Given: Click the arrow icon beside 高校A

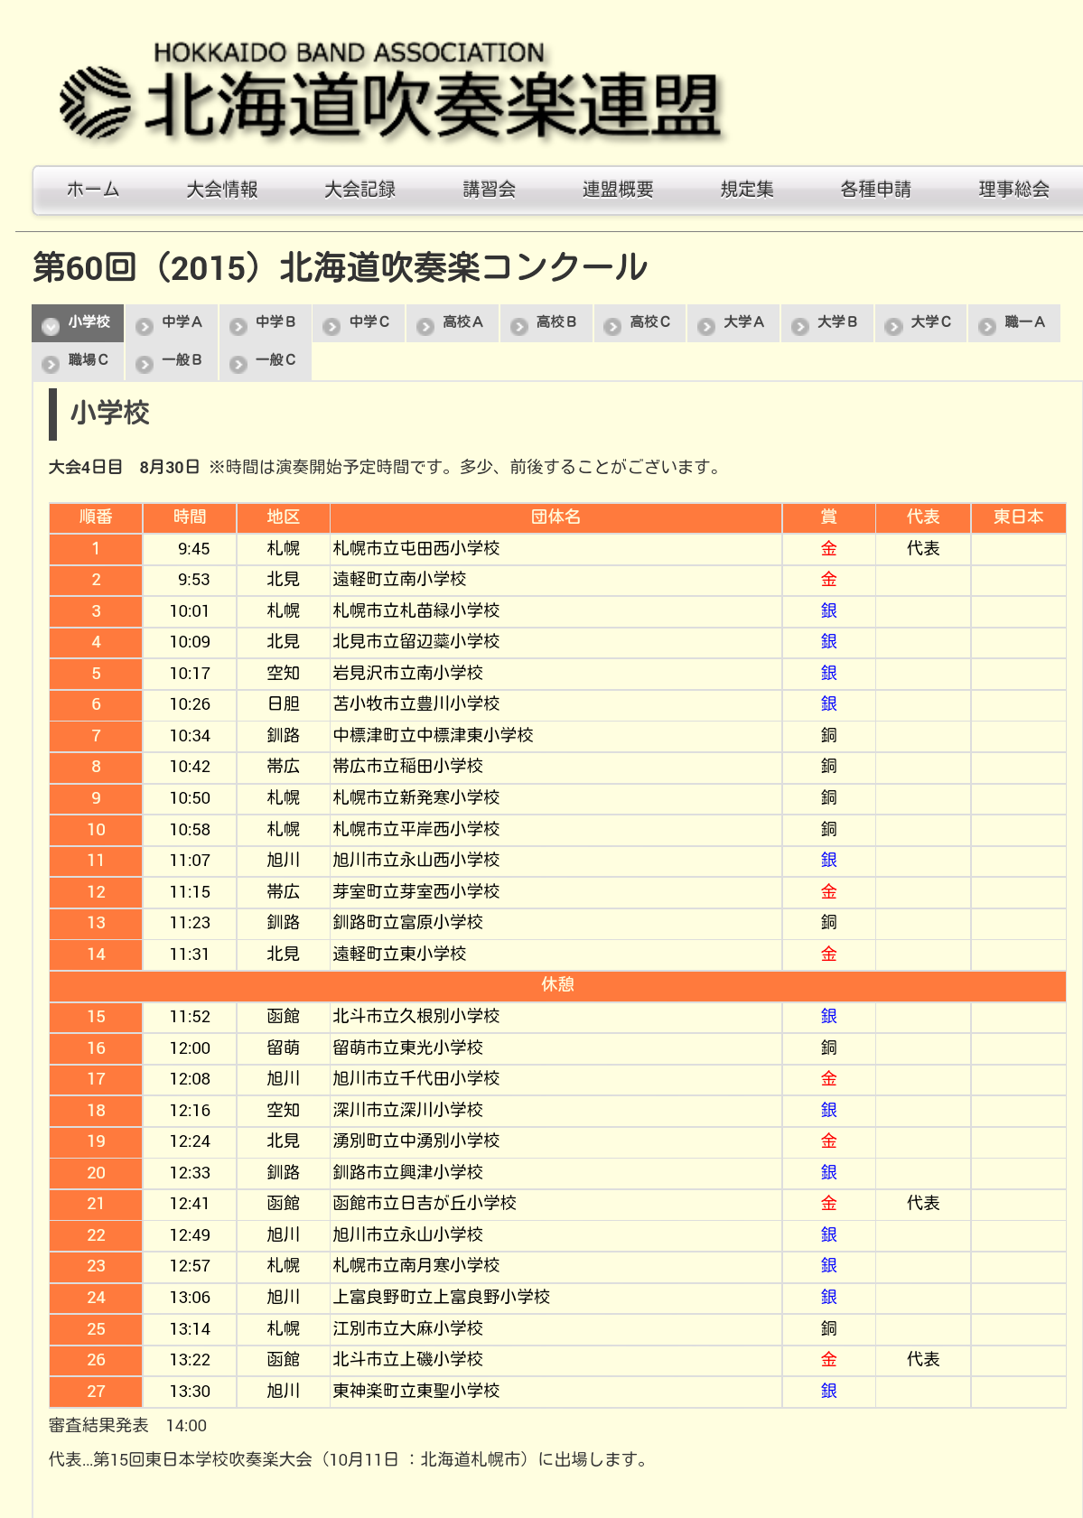Looking at the screenshot, I should pos(425,326).
